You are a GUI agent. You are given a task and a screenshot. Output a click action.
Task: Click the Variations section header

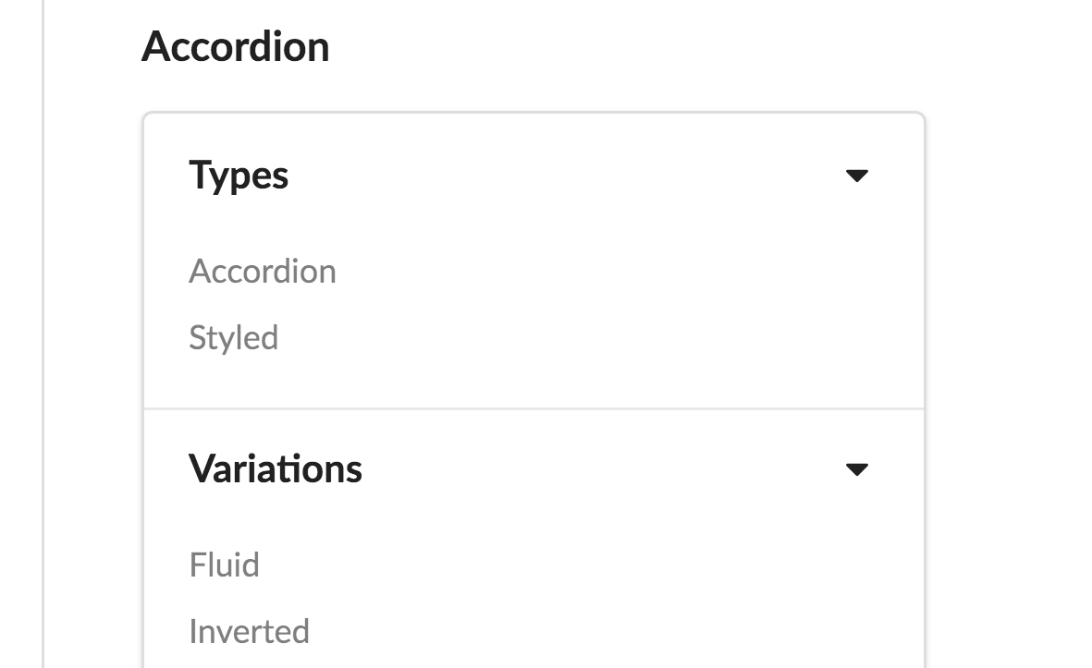click(x=276, y=469)
